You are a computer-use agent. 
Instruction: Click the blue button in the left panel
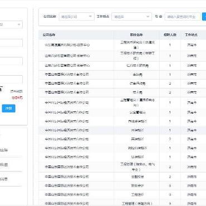click(x=9, y=109)
